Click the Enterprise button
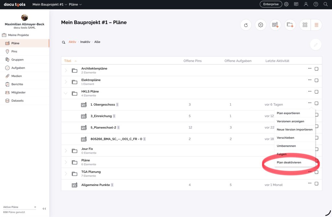332x217 pixels. pyautogui.click(x=271, y=4)
